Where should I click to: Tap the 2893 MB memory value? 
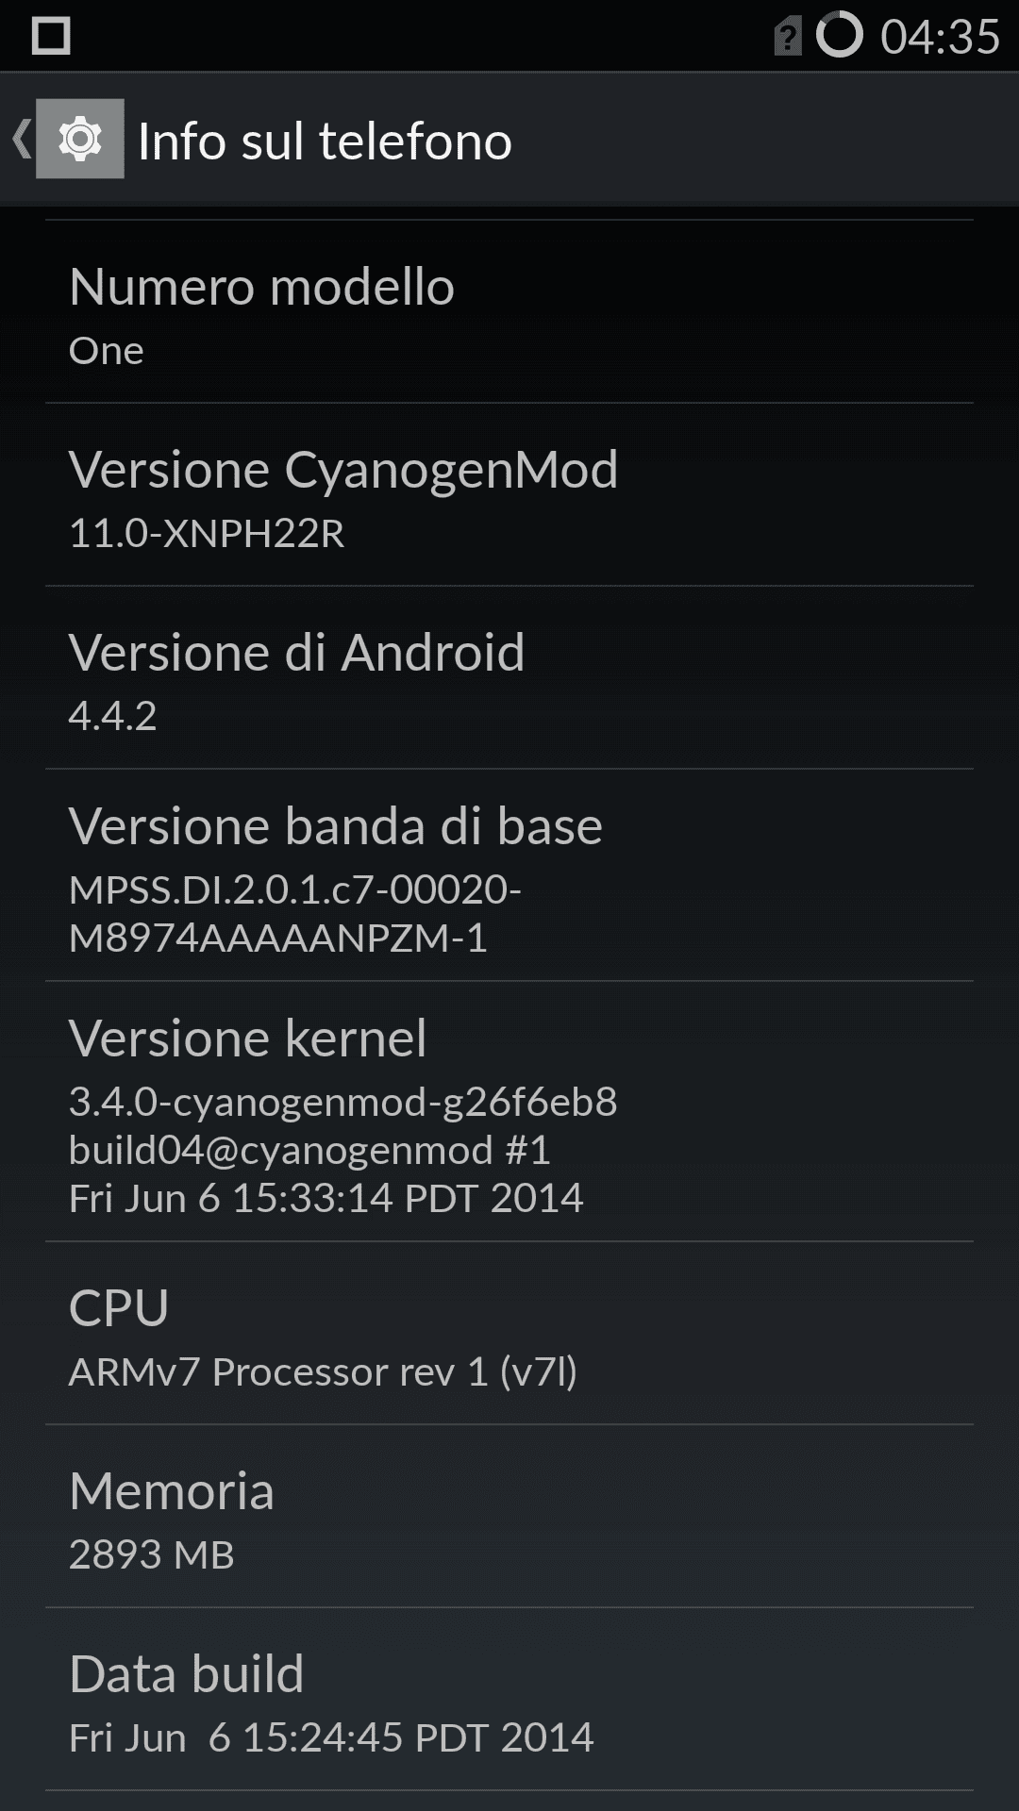point(151,1554)
